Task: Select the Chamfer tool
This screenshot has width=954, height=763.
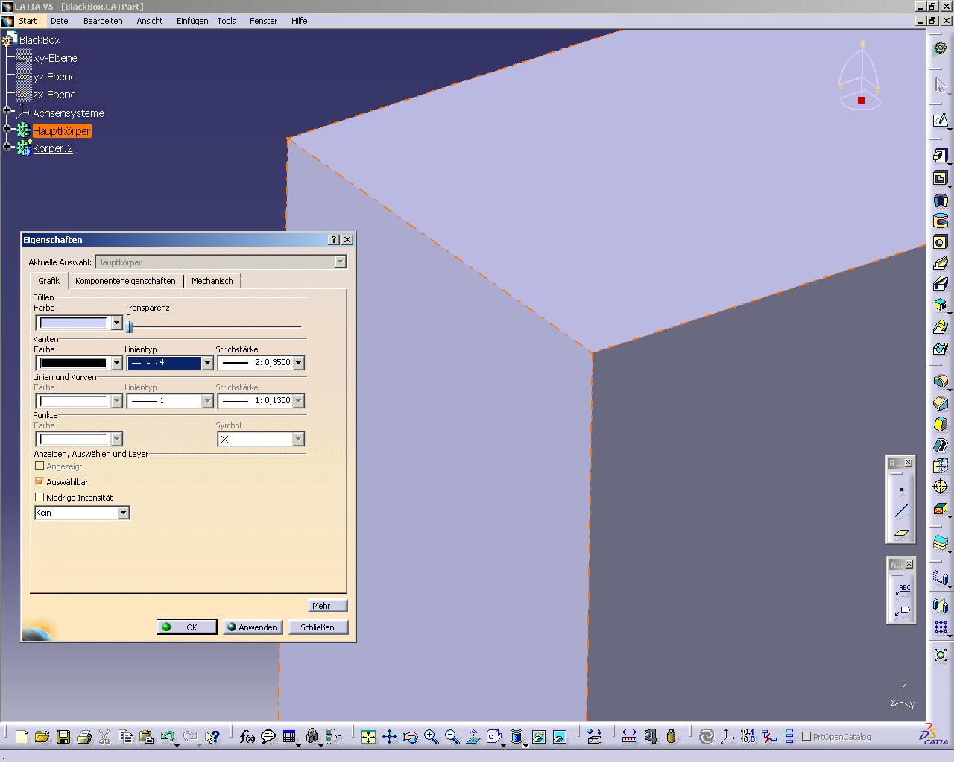Action: [x=941, y=403]
